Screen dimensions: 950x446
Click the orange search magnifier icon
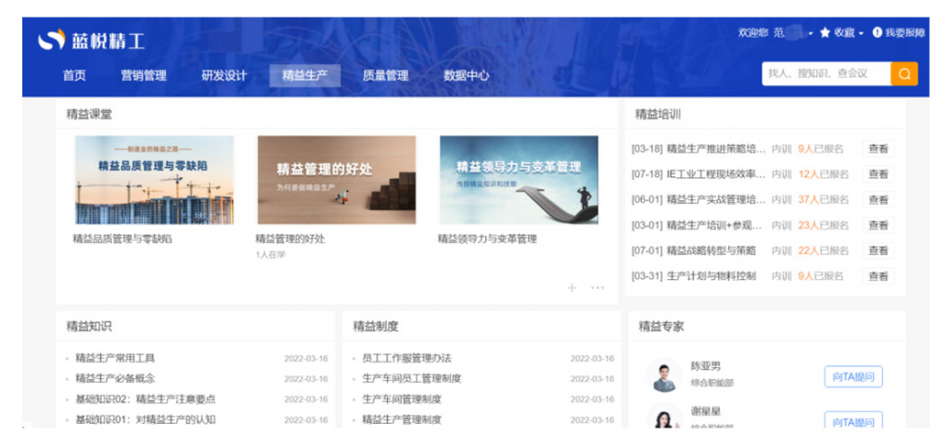(x=904, y=74)
